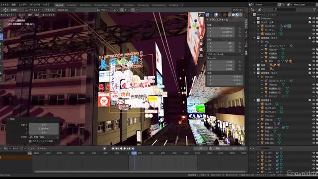Open the レンダー menu
This screenshot has height=179, width=318.
point(22,4)
